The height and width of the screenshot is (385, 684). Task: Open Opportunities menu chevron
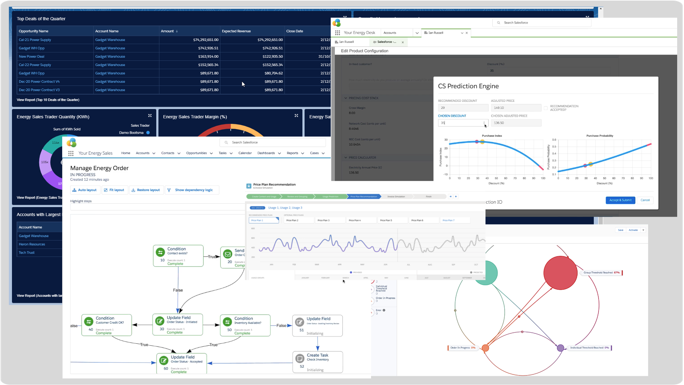point(211,153)
